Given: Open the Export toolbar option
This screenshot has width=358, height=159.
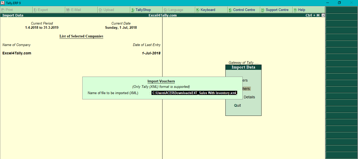Looking at the screenshot, I should pyautogui.click(x=49, y=10).
